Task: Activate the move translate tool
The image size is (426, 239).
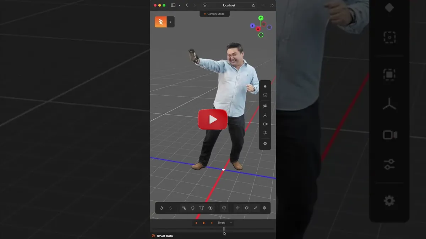Action: [x=238, y=208]
